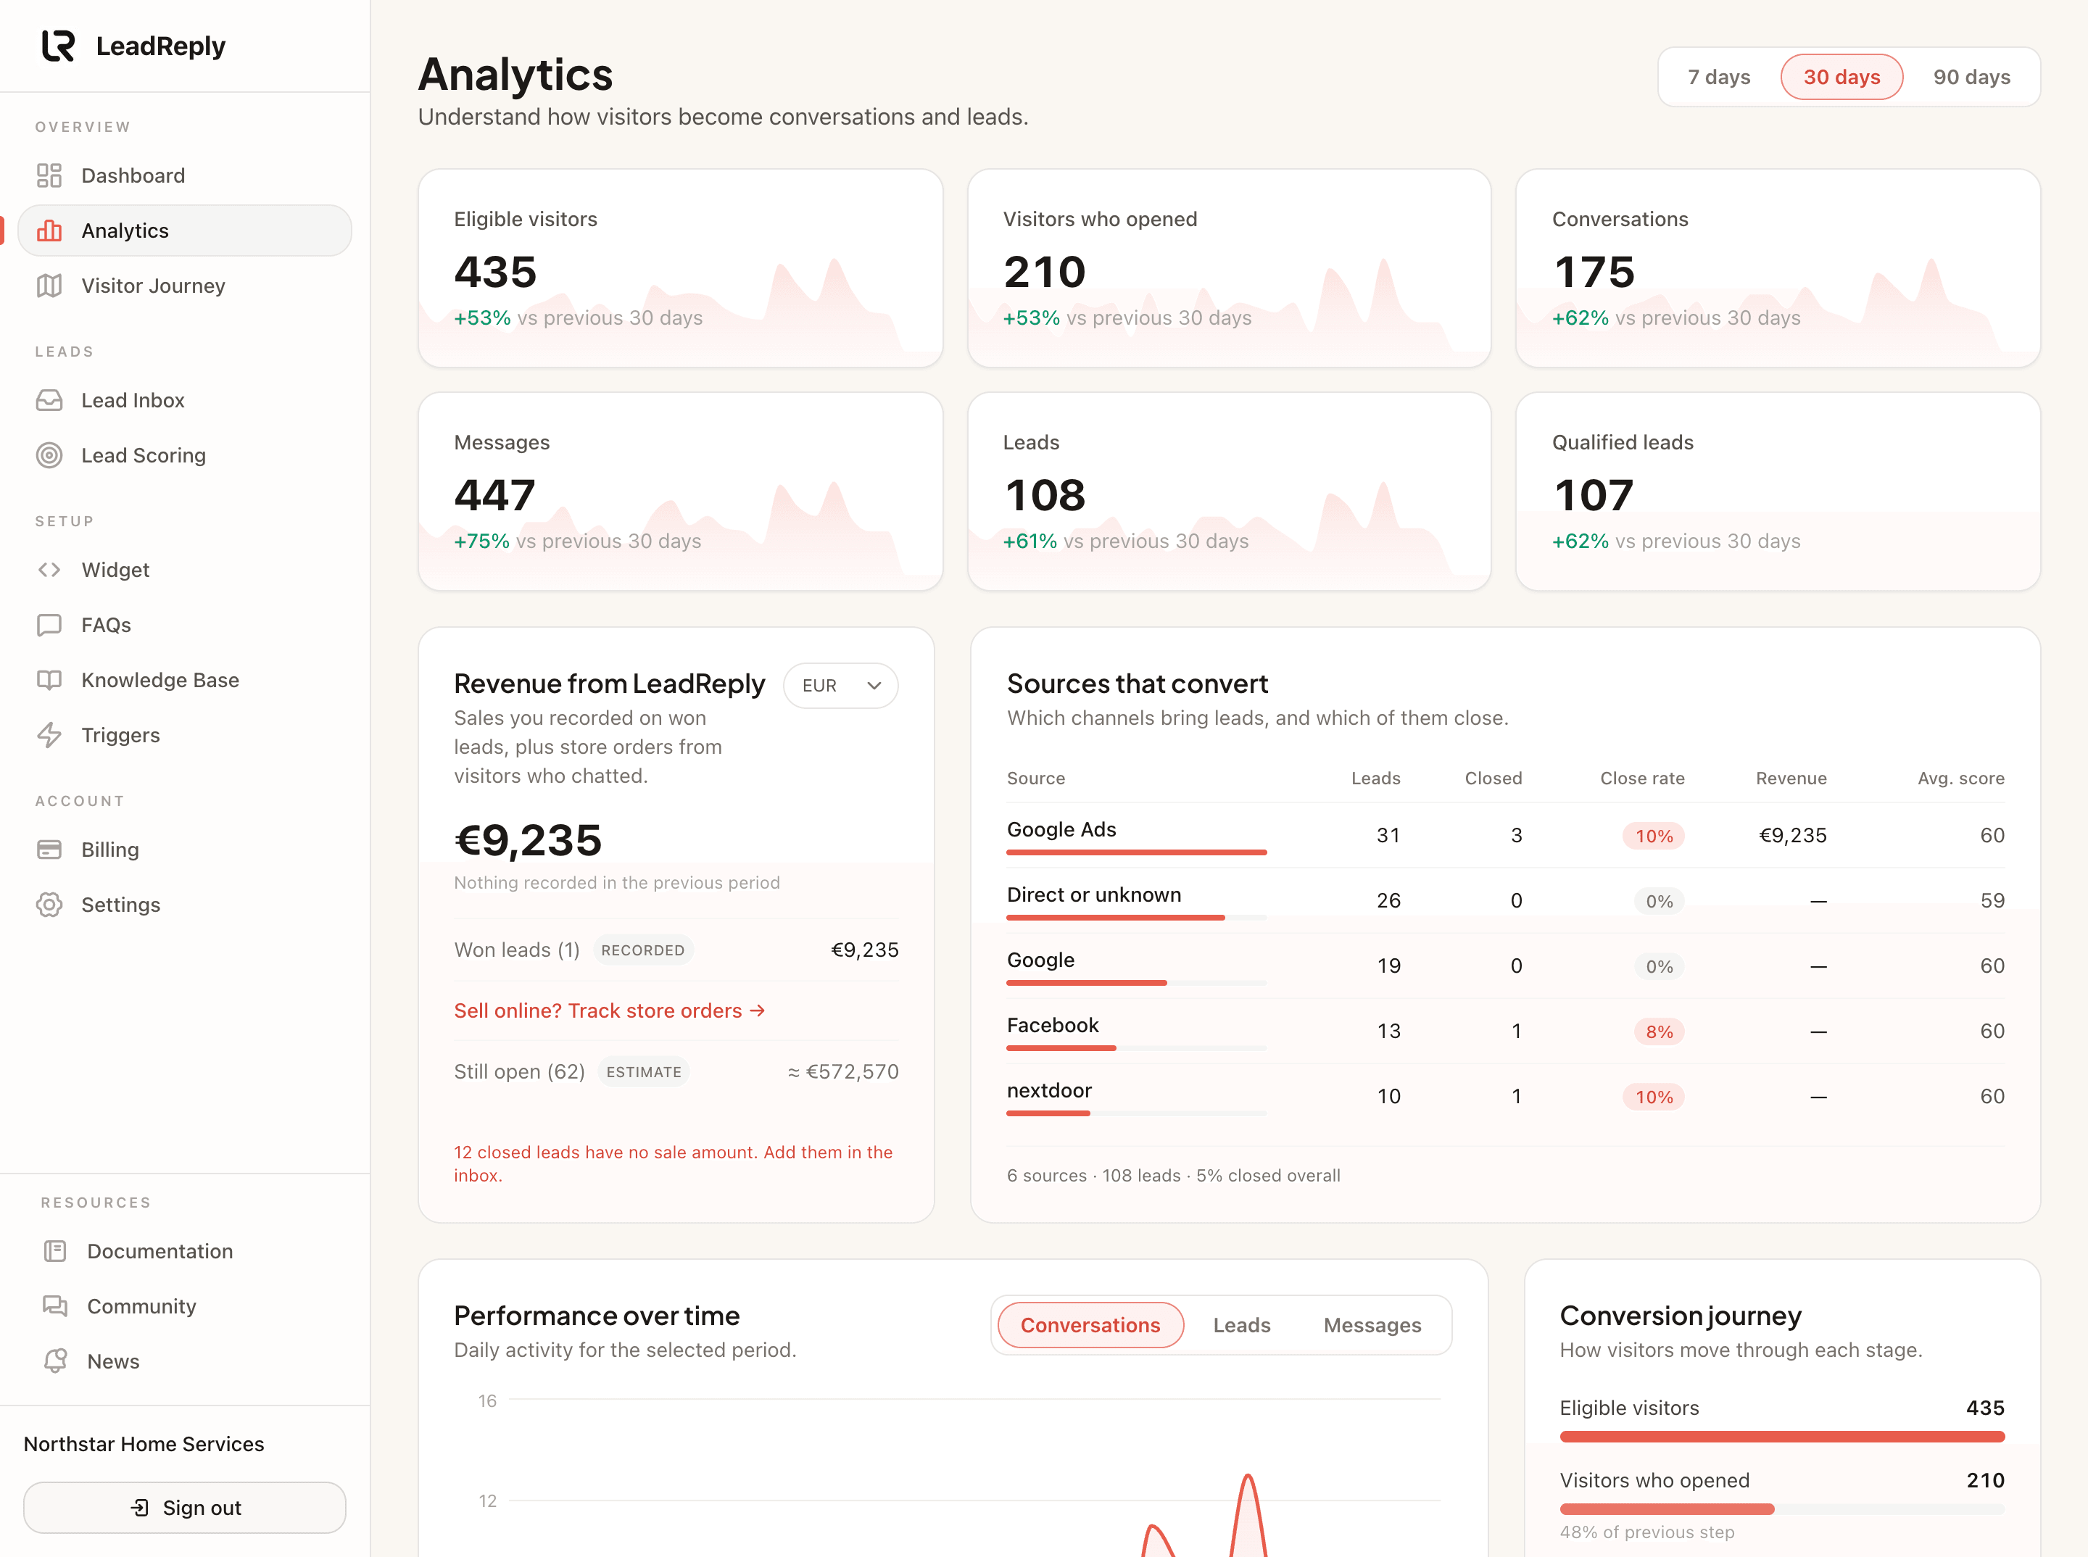
Task: Open Knowledge Base section
Action: click(185, 681)
